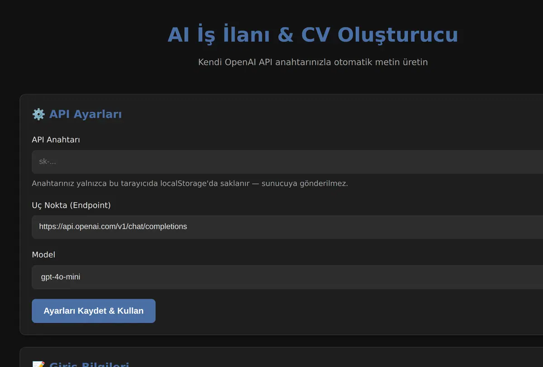Focus the Uç Nokta endpoint URL field
This screenshot has width=543, height=367.
pos(287,227)
